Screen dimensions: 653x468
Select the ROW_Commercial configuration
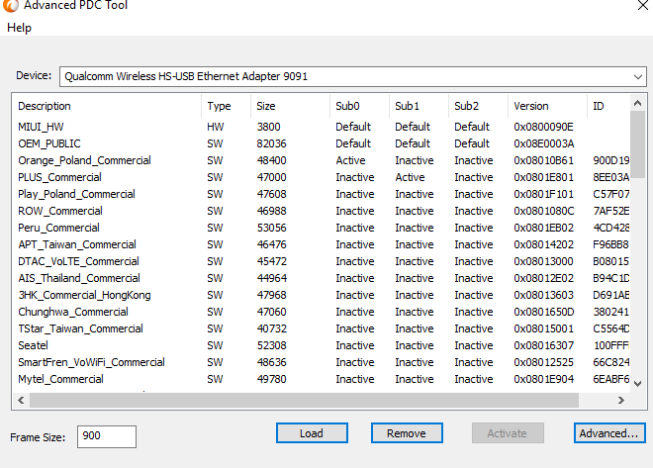59,211
